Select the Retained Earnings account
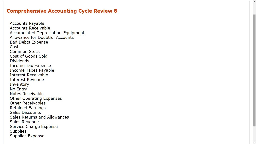This screenshot has height=144, width=256. pos(28,108)
